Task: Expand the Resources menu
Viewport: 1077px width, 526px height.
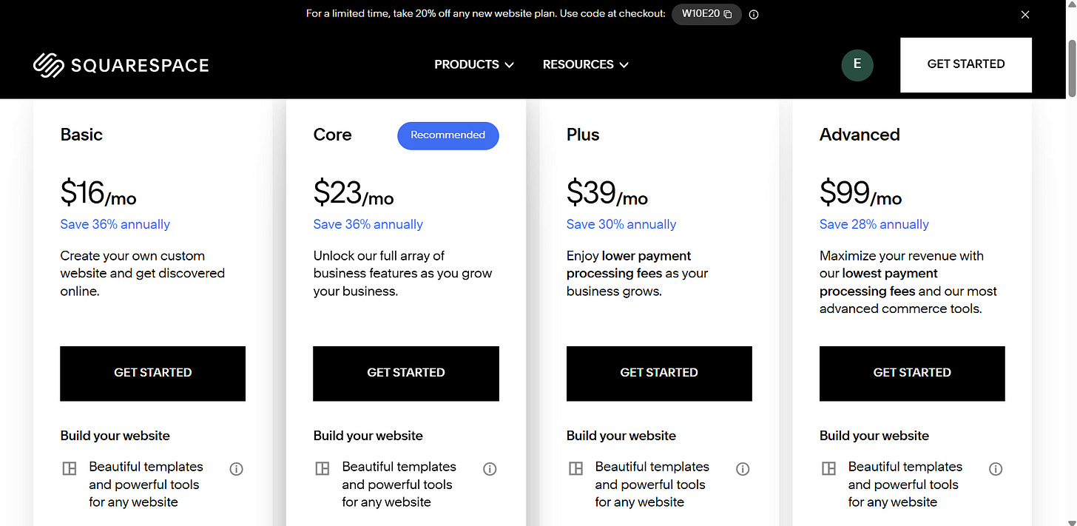Action: click(x=586, y=64)
